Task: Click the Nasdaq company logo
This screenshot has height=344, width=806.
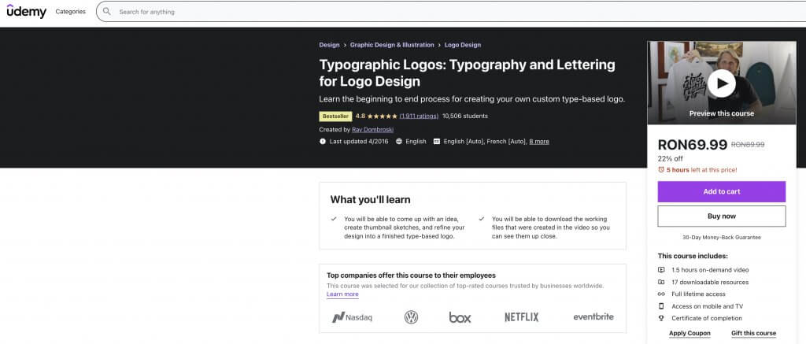Action: pos(352,317)
